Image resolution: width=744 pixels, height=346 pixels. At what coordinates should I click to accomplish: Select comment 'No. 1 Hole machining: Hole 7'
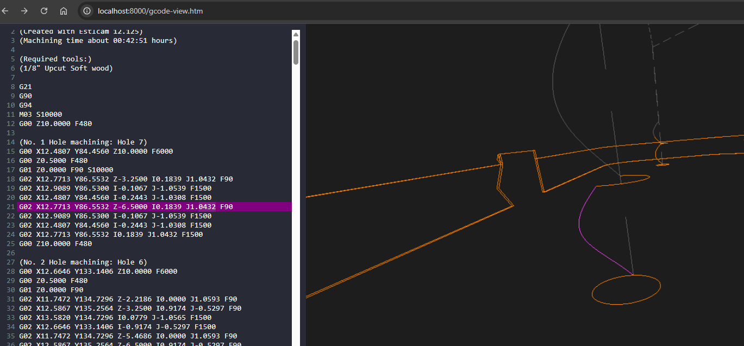point(83,142)
